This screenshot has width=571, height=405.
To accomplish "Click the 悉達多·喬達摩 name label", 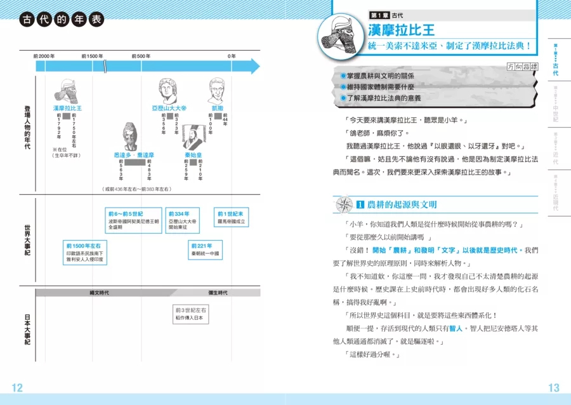I will [x=134, y=155].
